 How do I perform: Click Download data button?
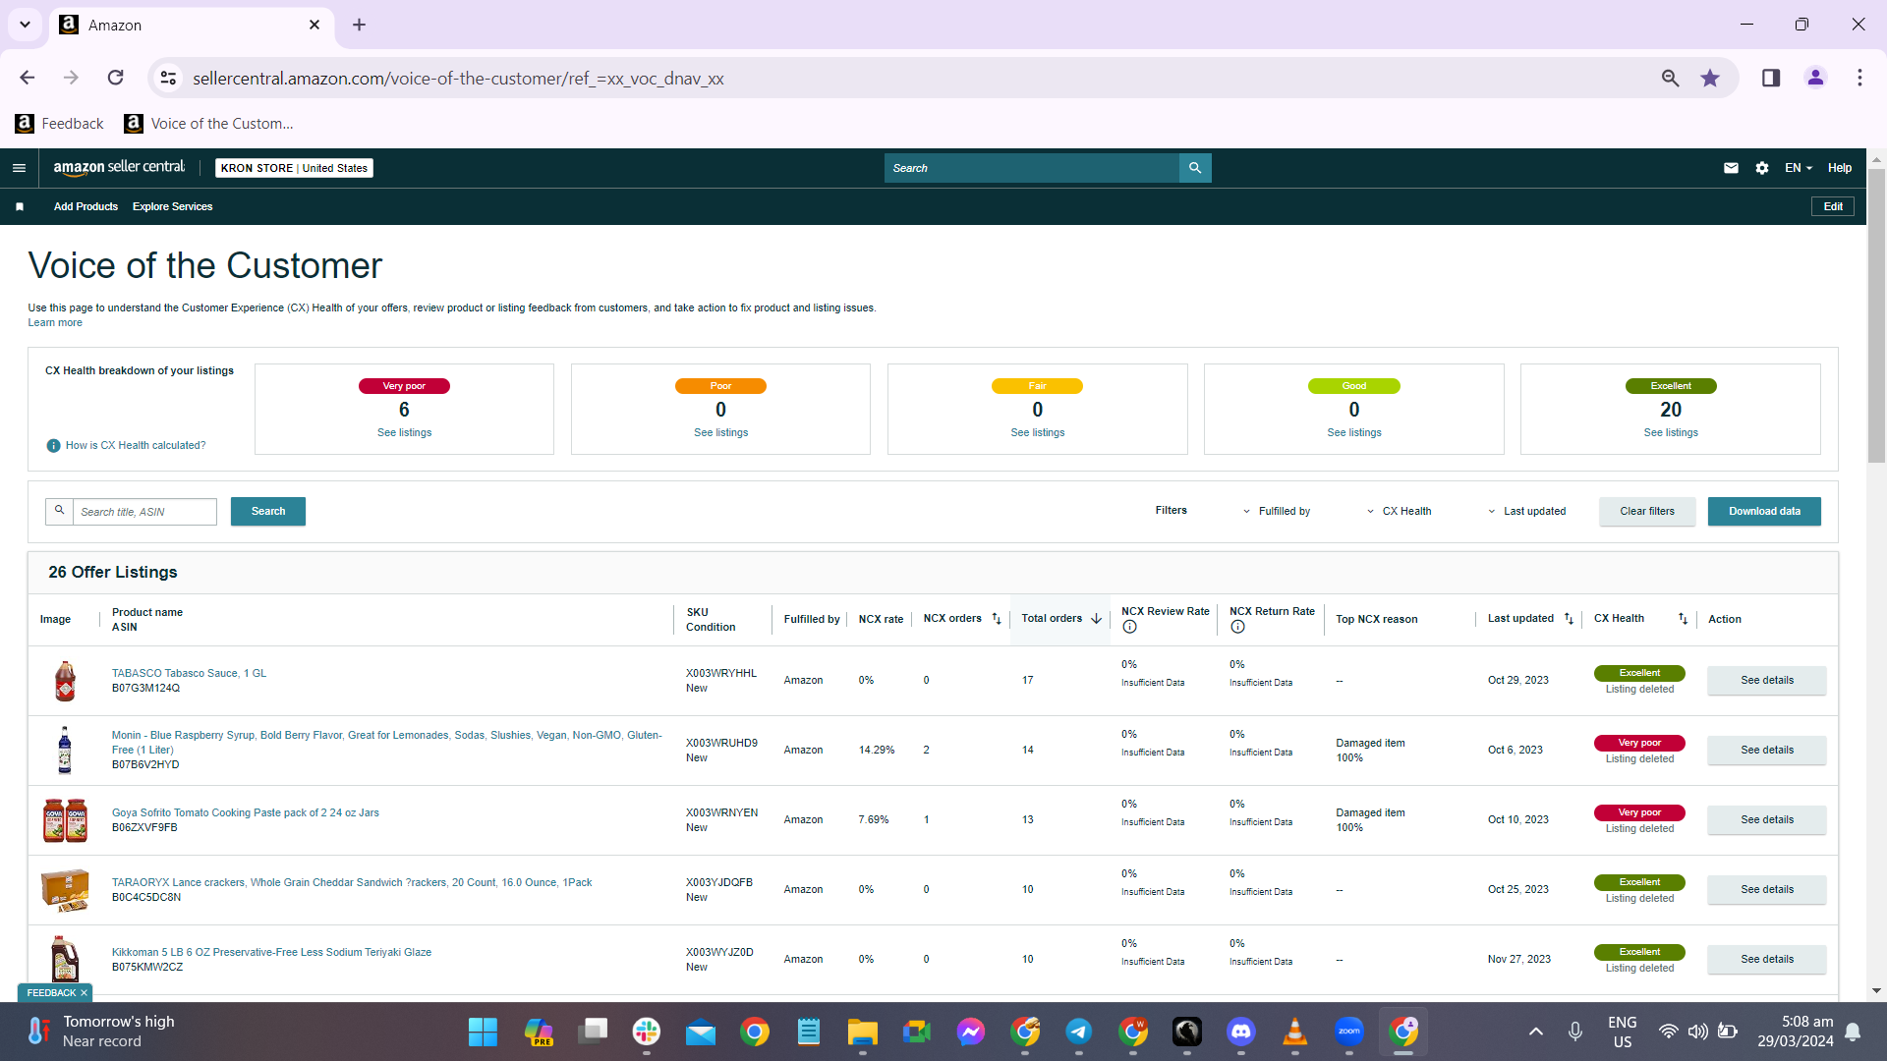coord(1764,511)
